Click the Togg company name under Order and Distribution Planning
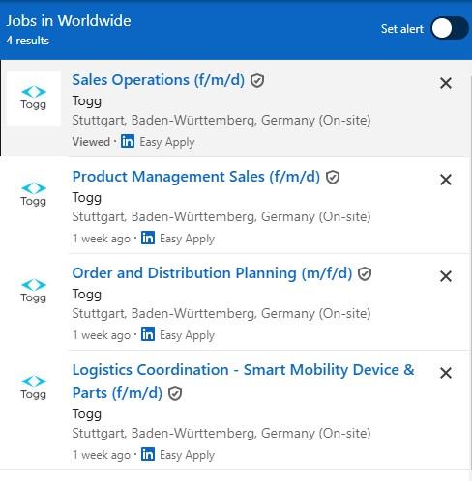This screenshot has width=472, height=481. (x=87, y=295)
